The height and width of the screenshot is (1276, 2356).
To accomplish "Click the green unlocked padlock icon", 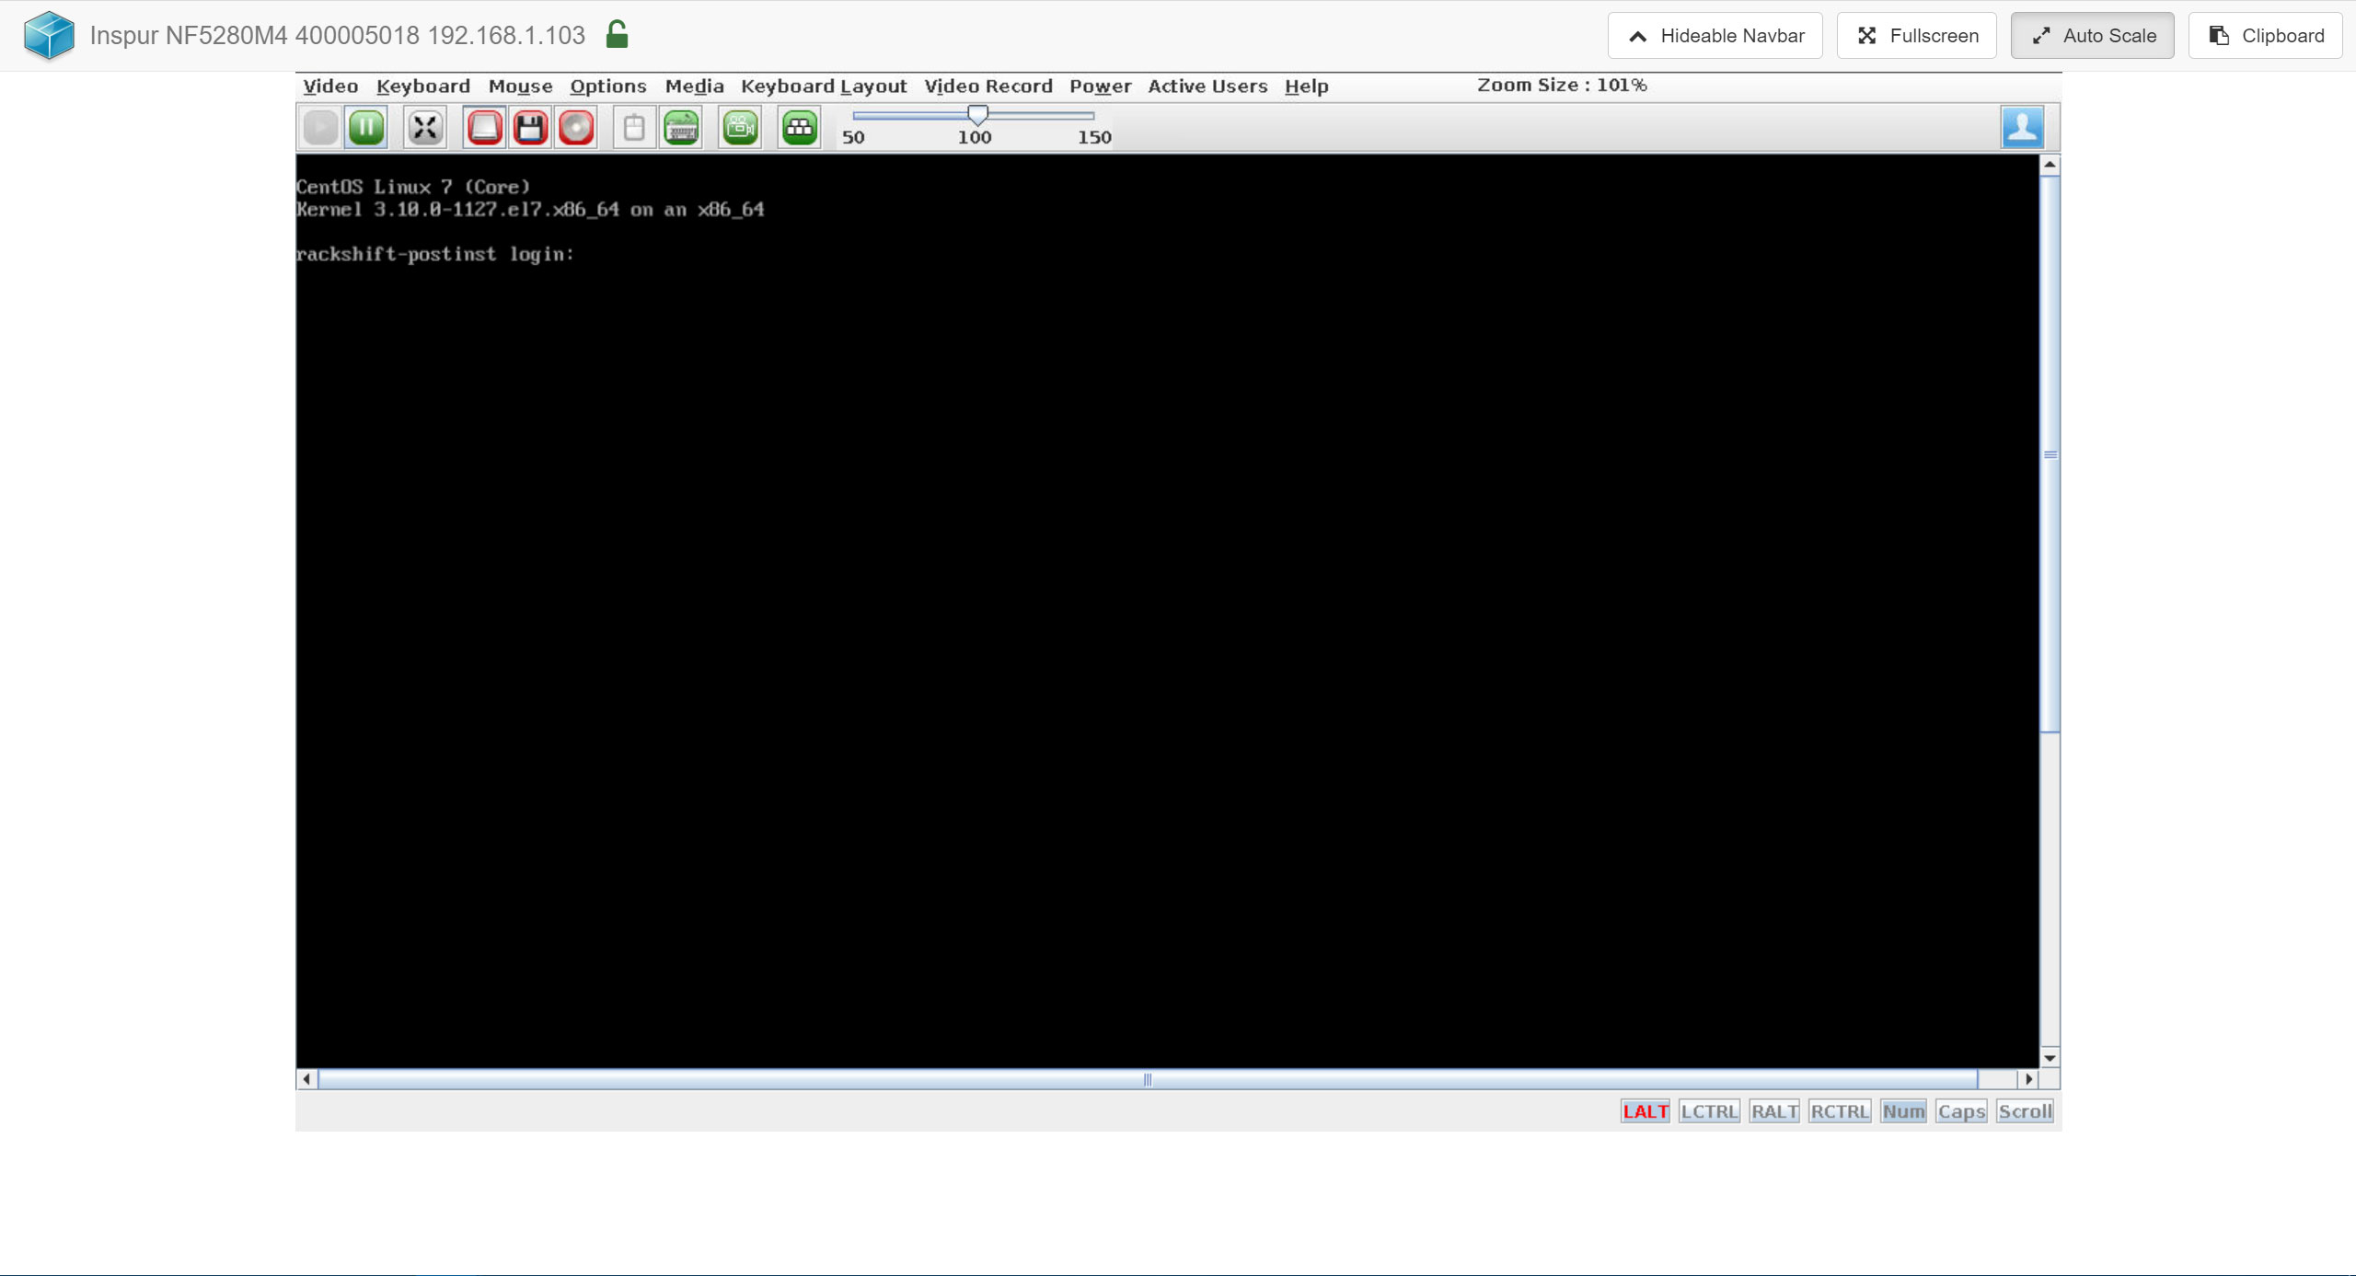I will 617,34.
